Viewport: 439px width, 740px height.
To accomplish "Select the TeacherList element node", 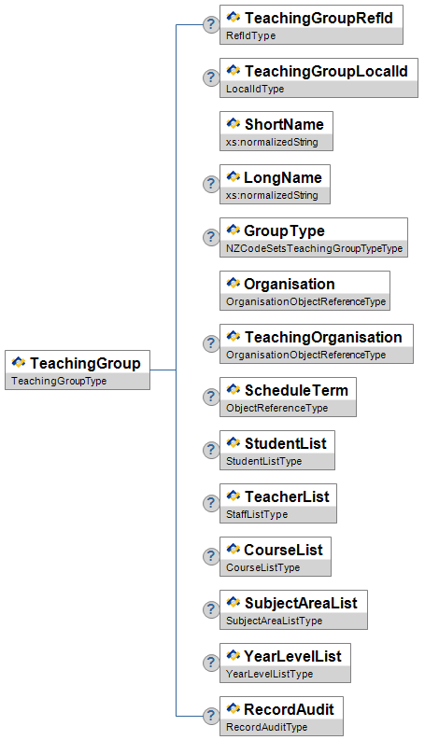I will coord(278,503).
